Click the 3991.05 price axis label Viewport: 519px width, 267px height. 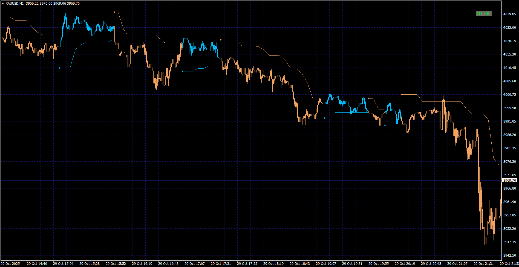point(509,121)
